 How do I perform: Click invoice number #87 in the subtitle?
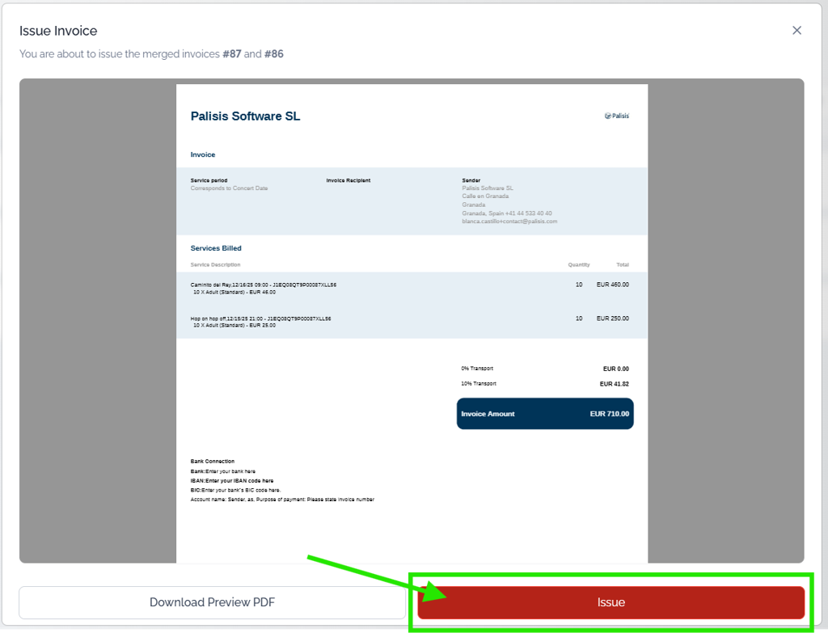pos(232,54)
